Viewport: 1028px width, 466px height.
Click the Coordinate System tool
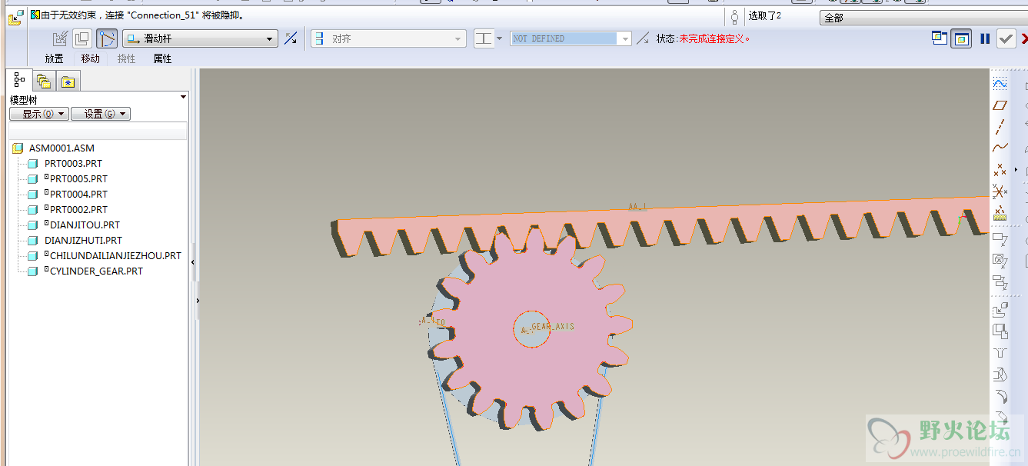click(x=1000, y=191)
